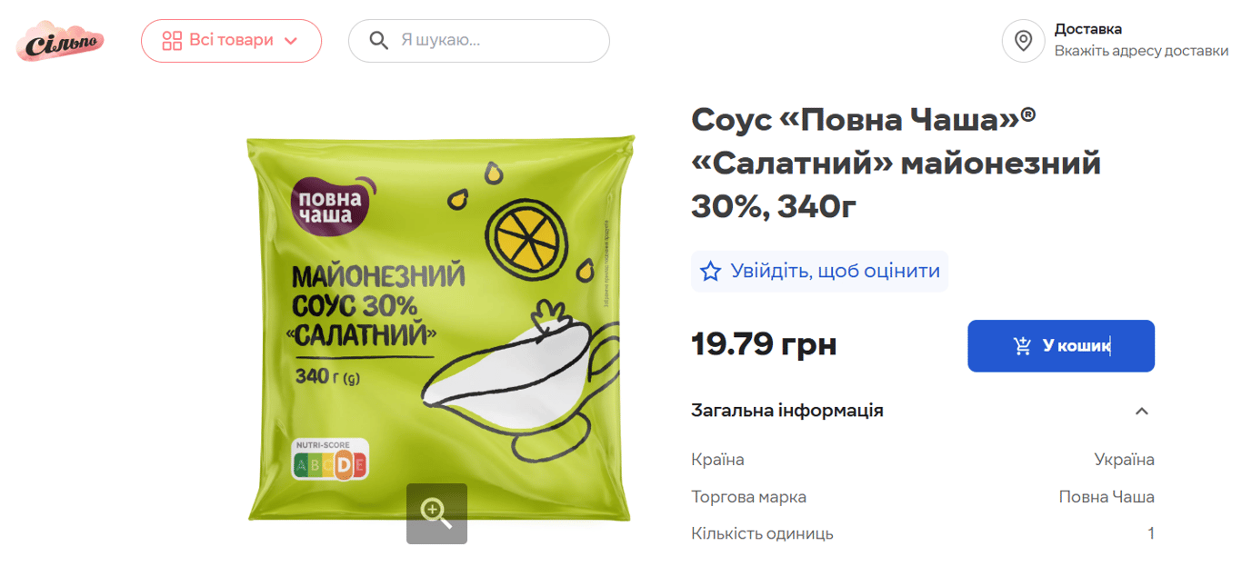The width and height of the screenshot is (1242, 566).
Task: Click the Повна Чаша brand value
Action: [1107, 497]
